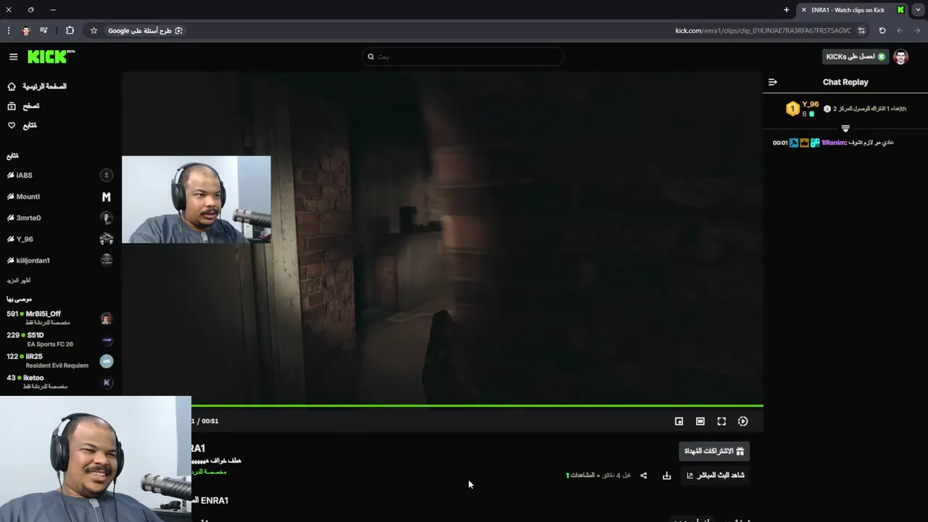Collapse the Chat Replay panel
This screenshot has height=522, width=928.
pos(773,82)
